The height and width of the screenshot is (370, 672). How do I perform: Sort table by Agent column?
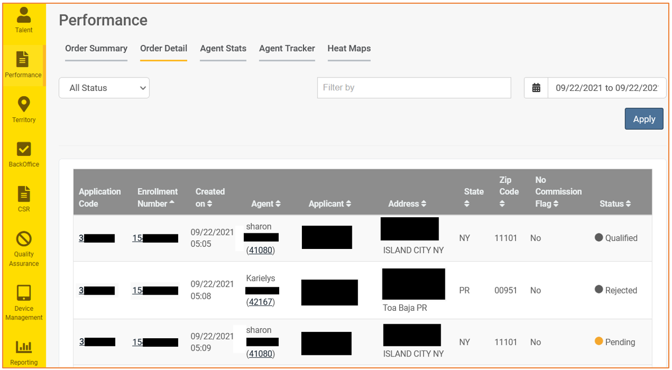click(266, 204)
